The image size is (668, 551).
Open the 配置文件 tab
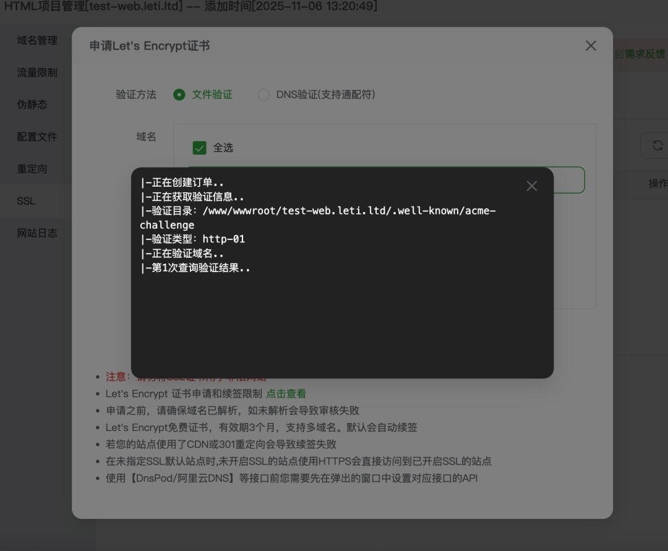pos(37,137)
